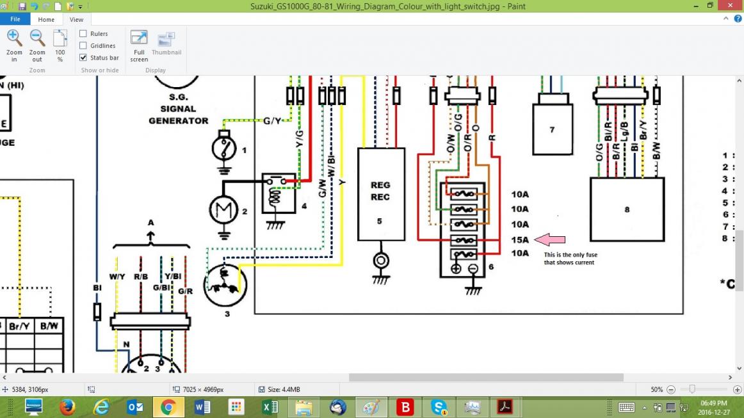The height and width of the screenshot is (418, 744).
Task: Uncheck the Status bar checkbox
Action: click(83, 58)
